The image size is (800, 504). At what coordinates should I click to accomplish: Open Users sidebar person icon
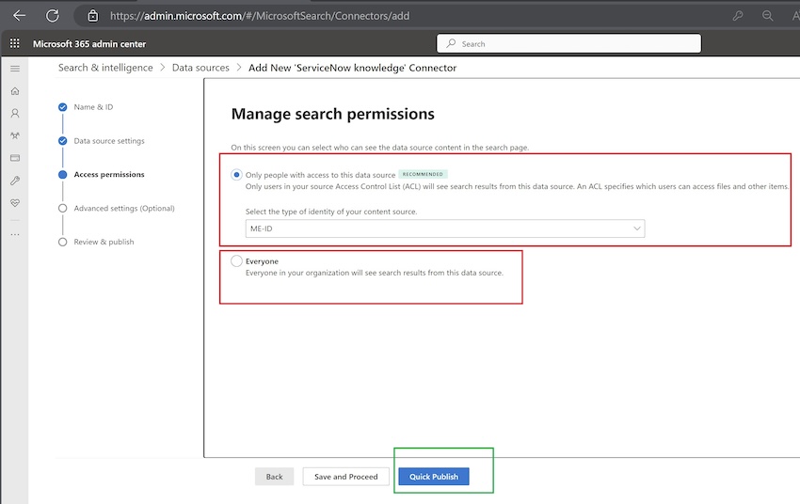coord(15,113)
